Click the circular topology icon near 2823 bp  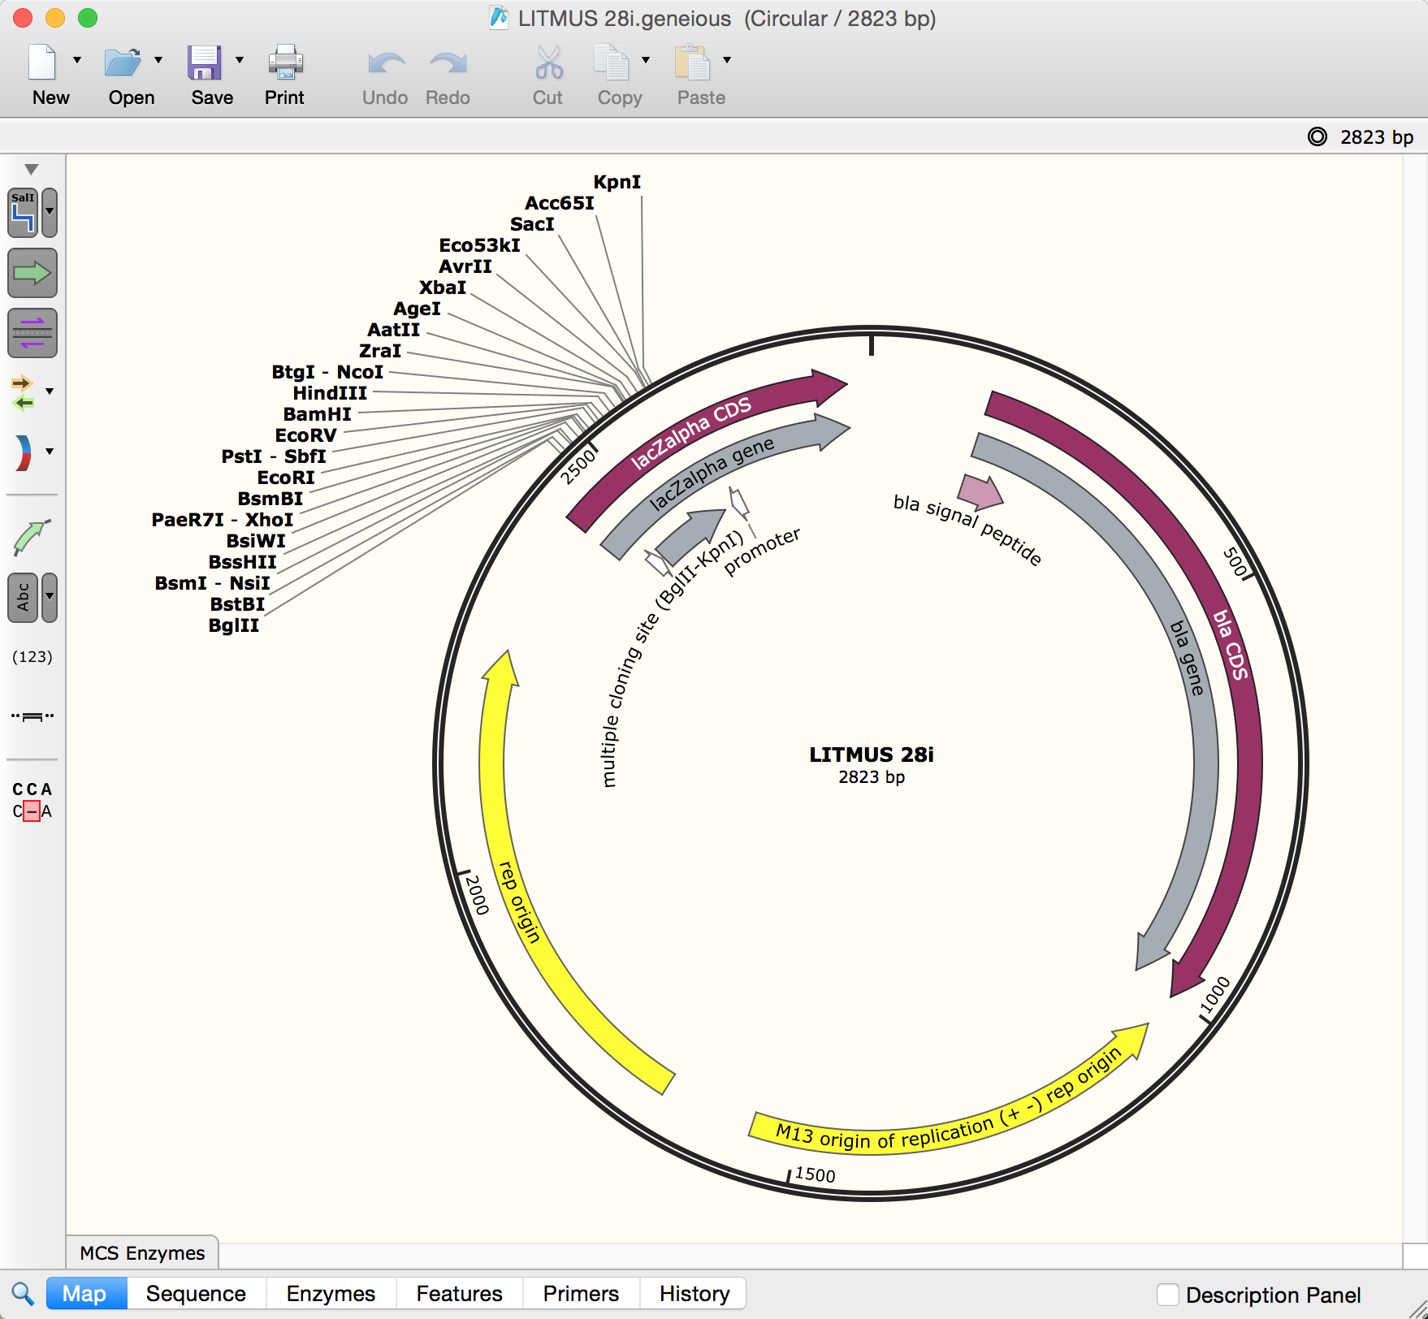pos(1318,136)
